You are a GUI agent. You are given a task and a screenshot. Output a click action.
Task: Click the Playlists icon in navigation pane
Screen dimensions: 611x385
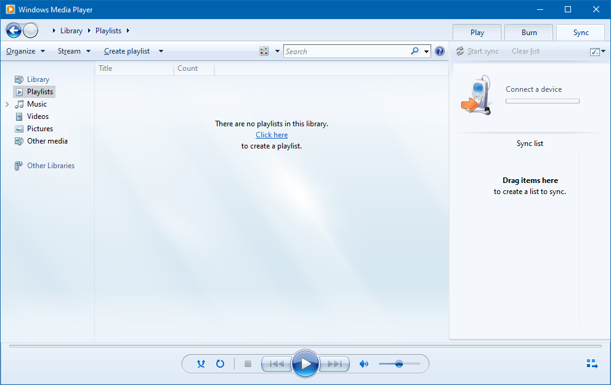(19, 92)
